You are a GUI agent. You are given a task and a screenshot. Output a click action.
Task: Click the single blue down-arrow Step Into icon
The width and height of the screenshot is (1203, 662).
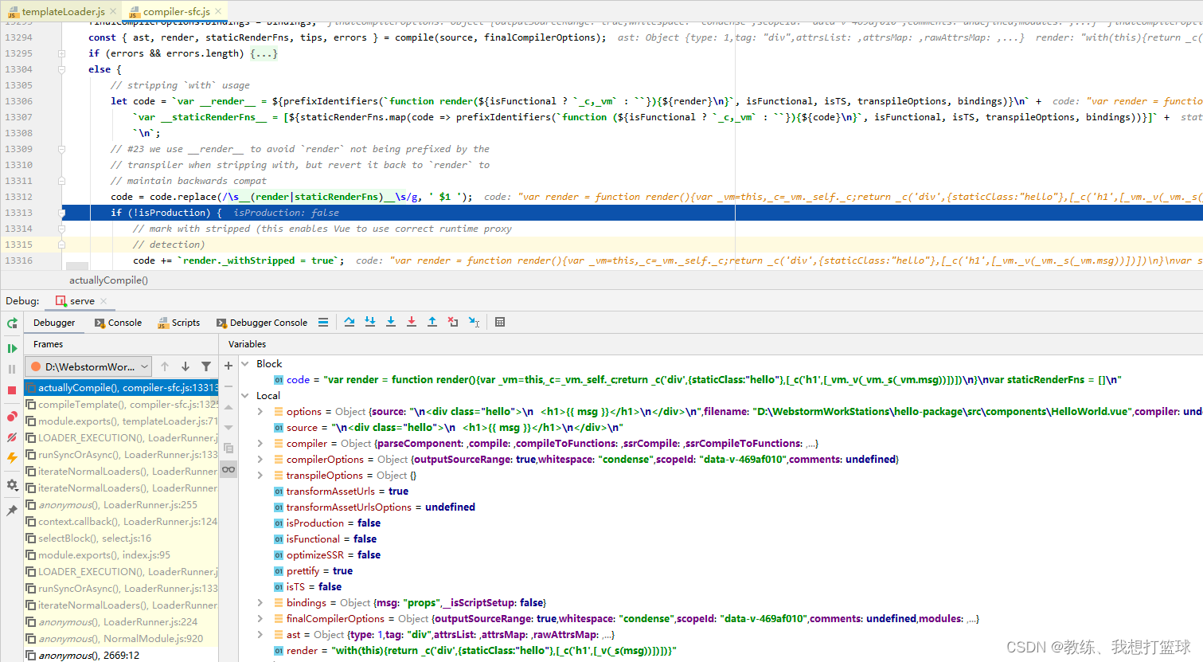click(391, 322)
